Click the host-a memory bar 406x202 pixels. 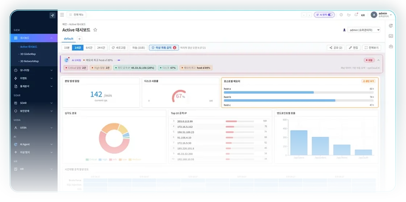299,92
